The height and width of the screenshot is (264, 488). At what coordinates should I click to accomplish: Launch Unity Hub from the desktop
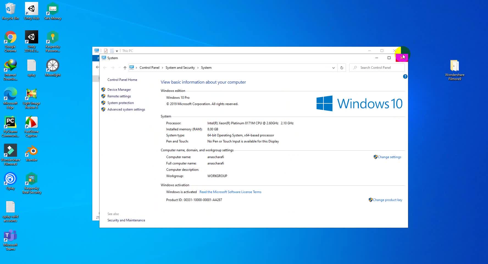(32, 11)
